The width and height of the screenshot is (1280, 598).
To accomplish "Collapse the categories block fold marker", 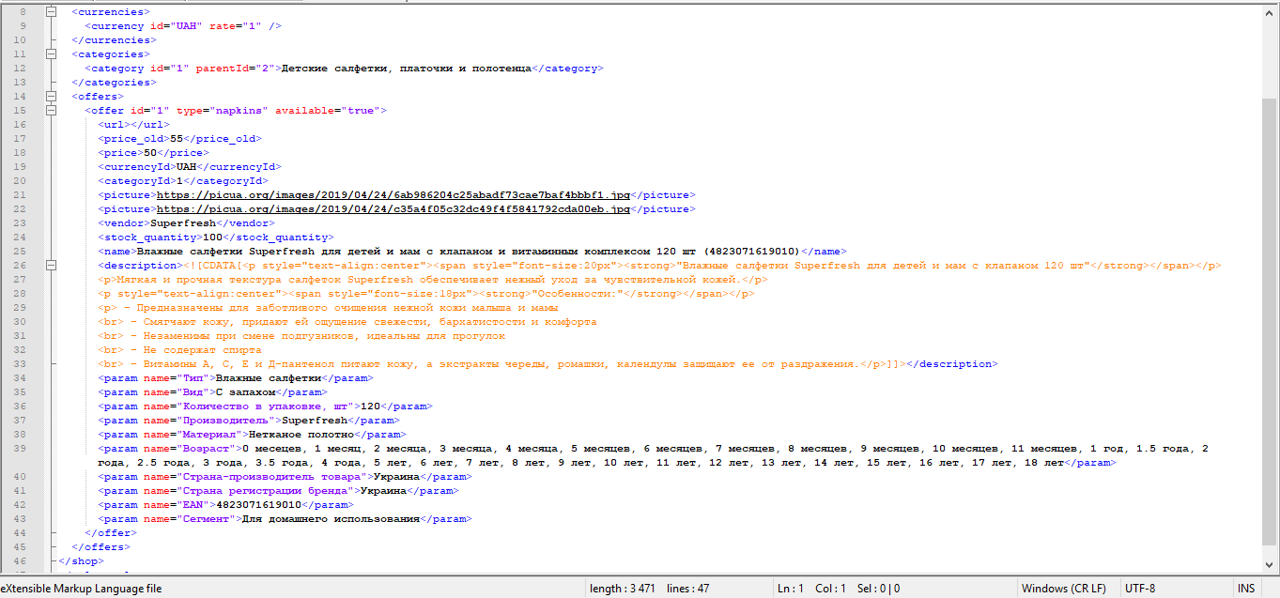I will click(x=49, y=54).
